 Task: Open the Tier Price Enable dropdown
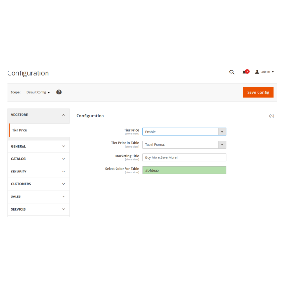click(184, 132)
